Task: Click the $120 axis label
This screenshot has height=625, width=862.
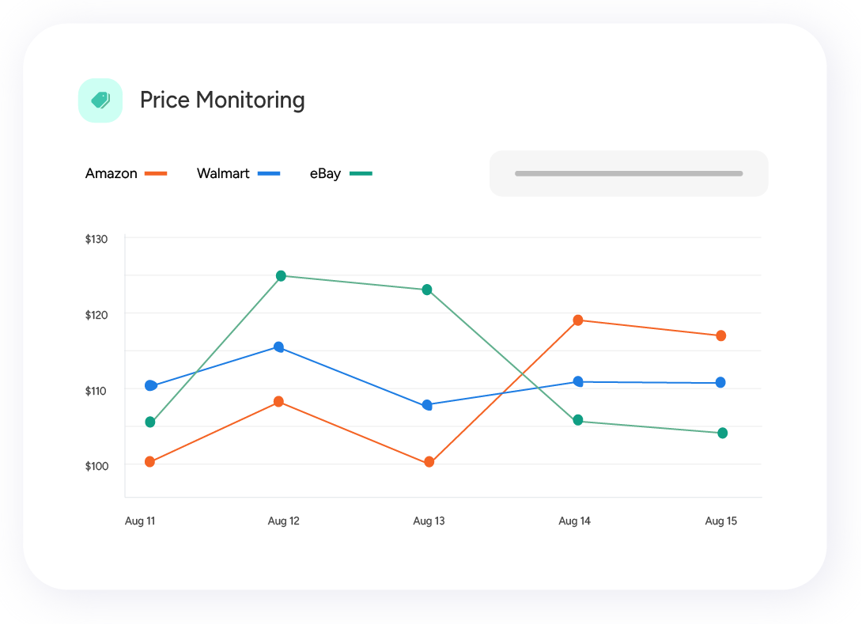Action: (x=96, y=315)
